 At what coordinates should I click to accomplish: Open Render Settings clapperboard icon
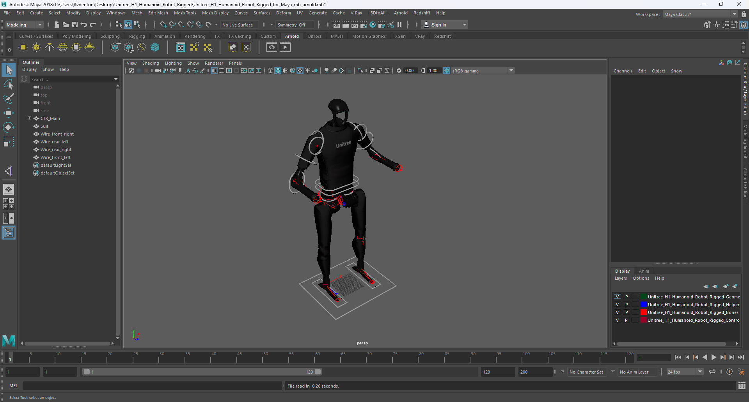click(363, 25)
